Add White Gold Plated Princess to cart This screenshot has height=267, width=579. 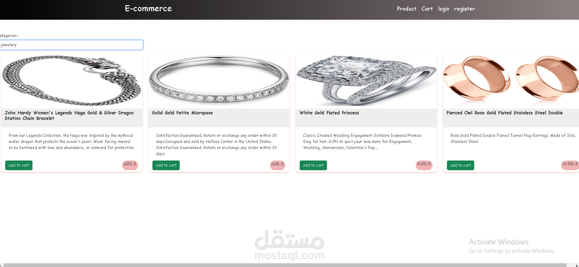pos(313,165)
